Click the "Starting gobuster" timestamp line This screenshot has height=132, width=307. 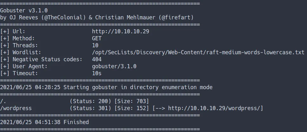click(x=106, y=87)
